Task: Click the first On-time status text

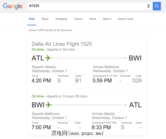Action: pos(38,49)
